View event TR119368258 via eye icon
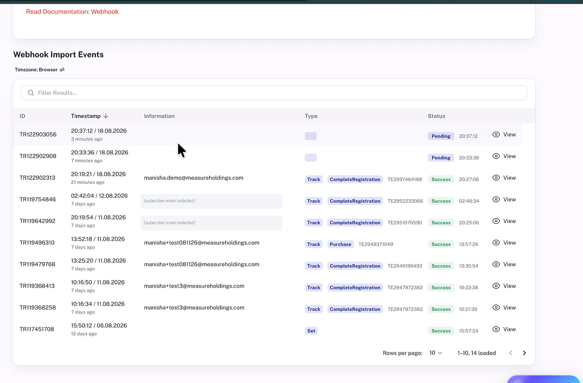Screen dimensions: 583x383 pos(496,308)
